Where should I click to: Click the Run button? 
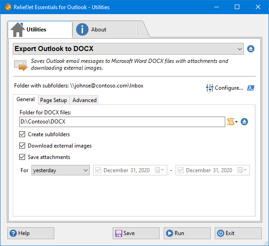[x=187, y=233]
